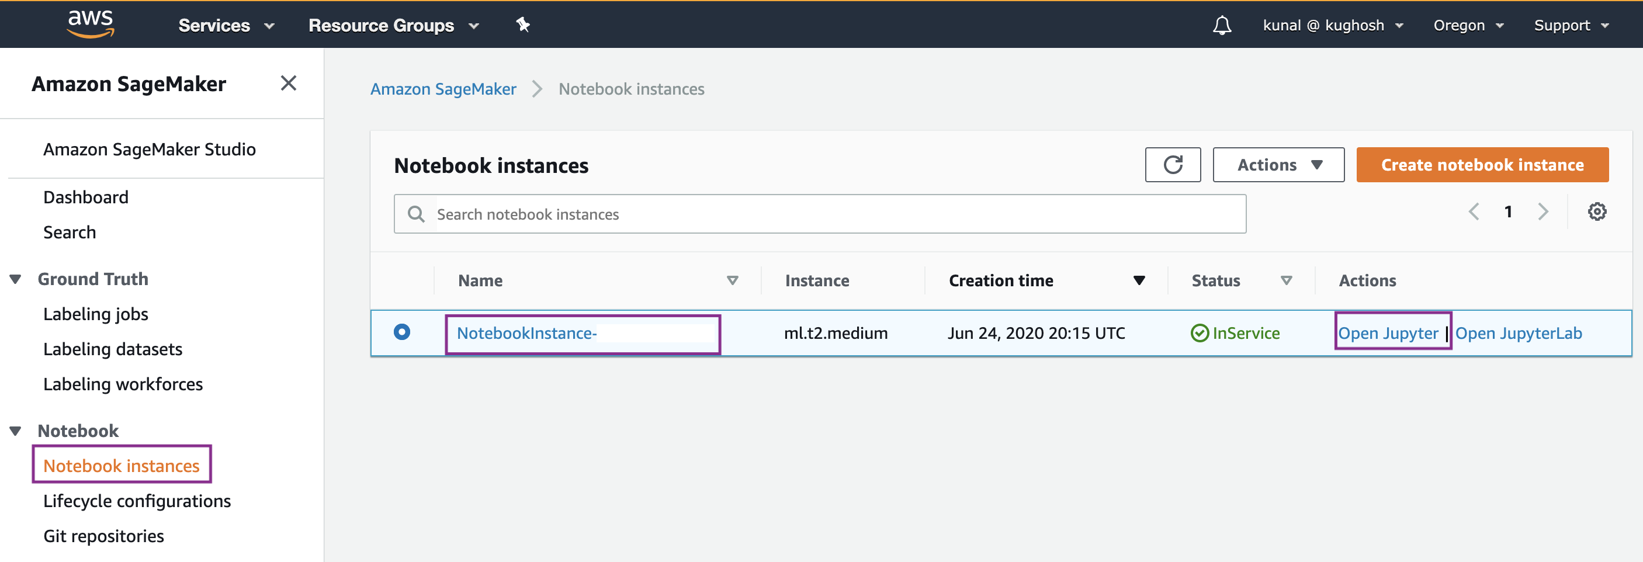Open the Support dropdown menu
Screen dimensions: 1643x562
coord(1571,26)
